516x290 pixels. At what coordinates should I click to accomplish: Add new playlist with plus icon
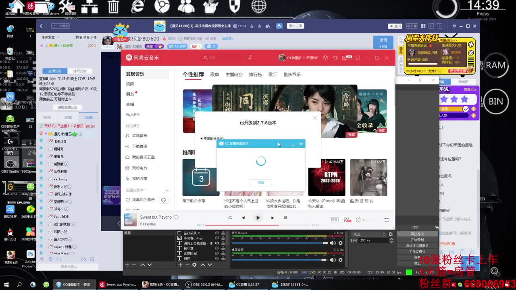click(x=167, y=190)
